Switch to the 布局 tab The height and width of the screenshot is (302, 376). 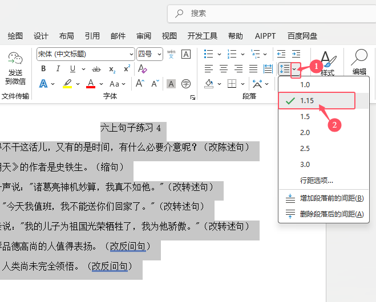click(66, 36)
